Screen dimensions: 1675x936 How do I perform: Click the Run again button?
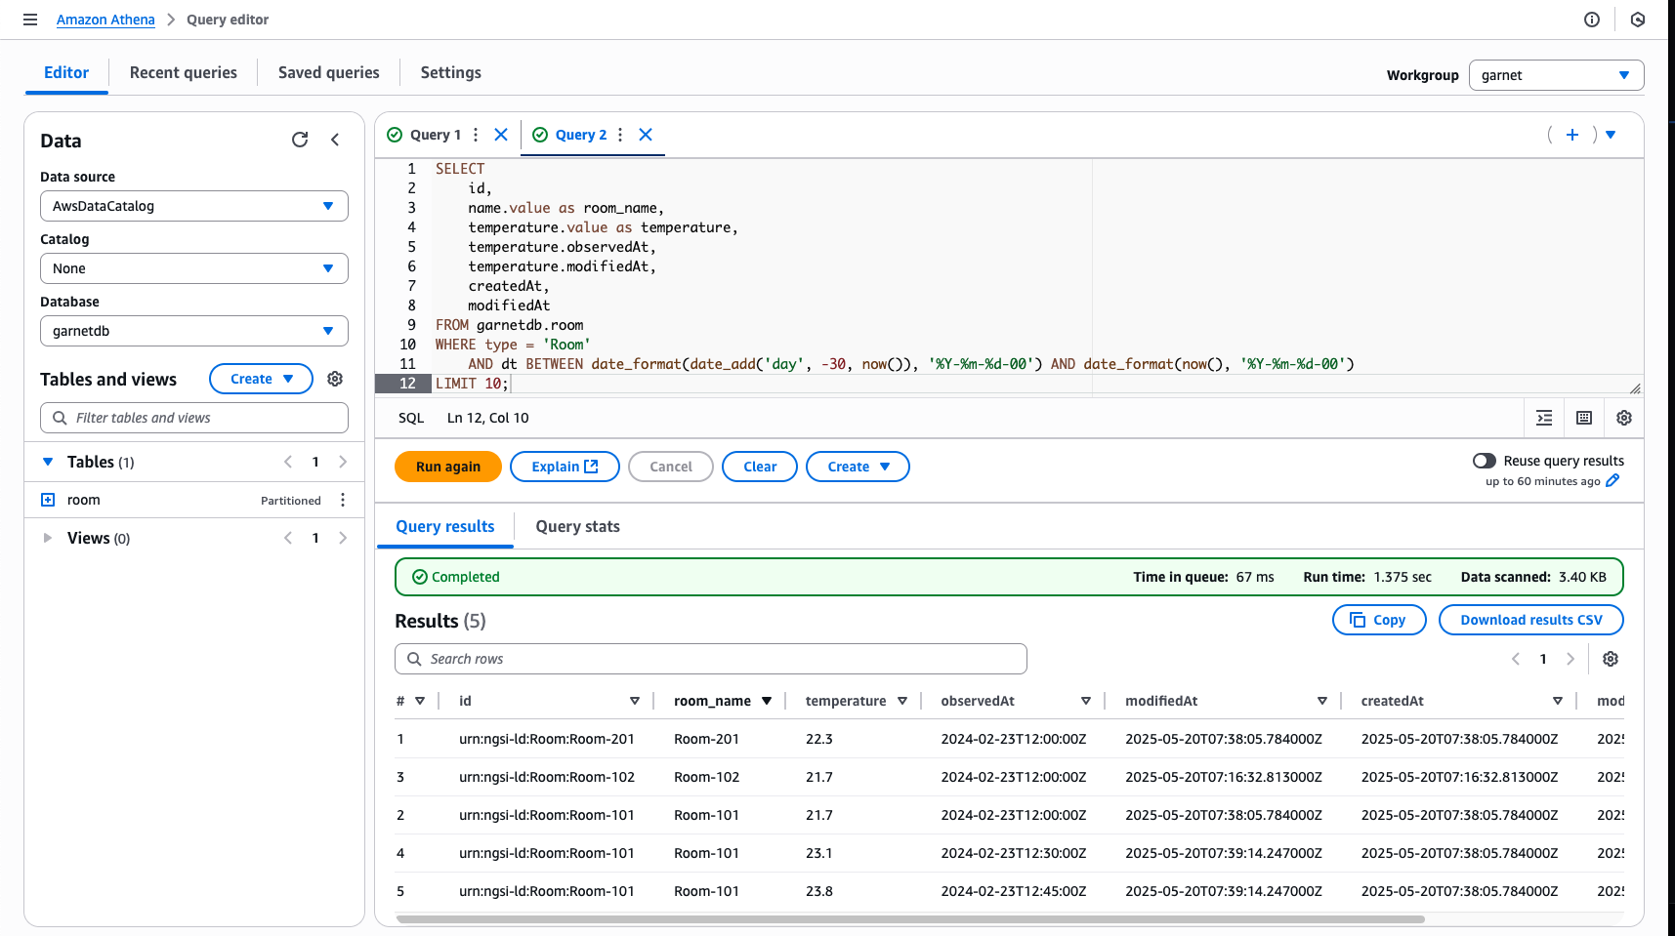click(x=448, y=467)
